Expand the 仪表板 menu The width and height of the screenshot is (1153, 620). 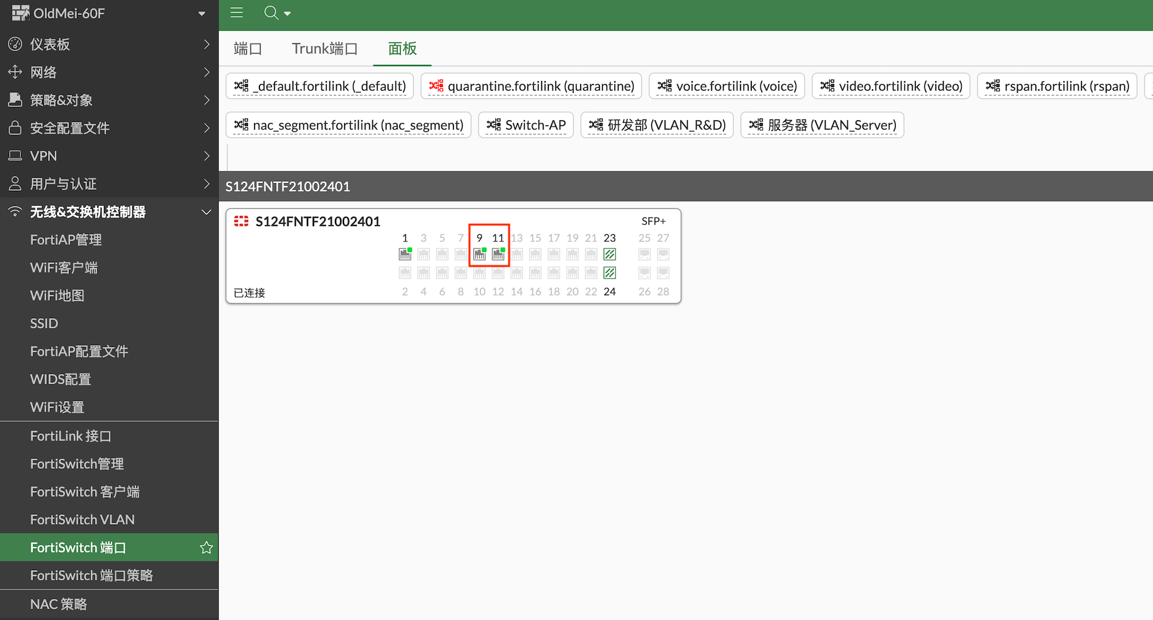(109, 44)
